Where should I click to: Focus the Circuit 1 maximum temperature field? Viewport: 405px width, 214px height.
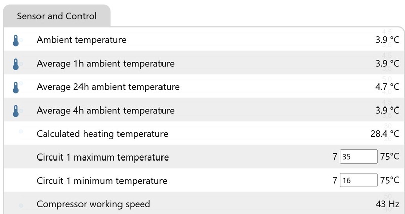358,157
